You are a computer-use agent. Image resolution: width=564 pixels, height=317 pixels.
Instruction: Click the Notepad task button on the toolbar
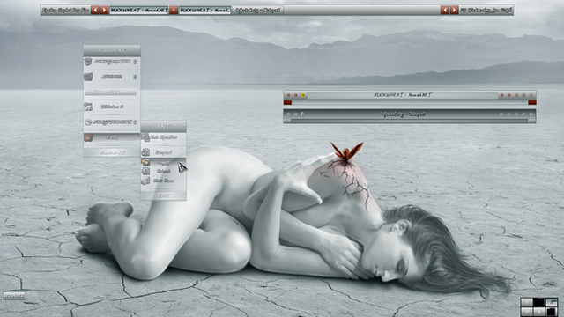(258, 10)
